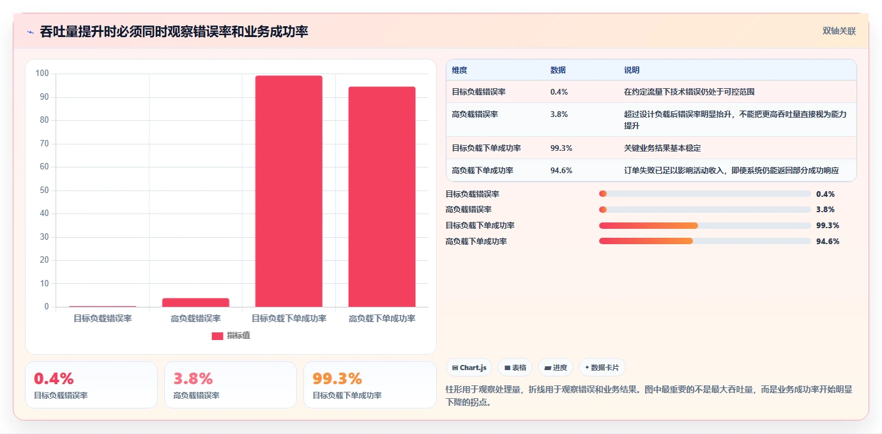
Task: Click the 目标负载错误率 progress bar
Action: tap(705, 194)
